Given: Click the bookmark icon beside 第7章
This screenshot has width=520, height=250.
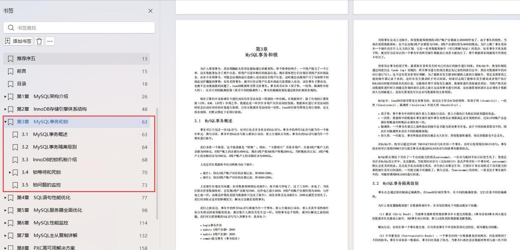Looking at the screenshot, I should pos(10,236).
